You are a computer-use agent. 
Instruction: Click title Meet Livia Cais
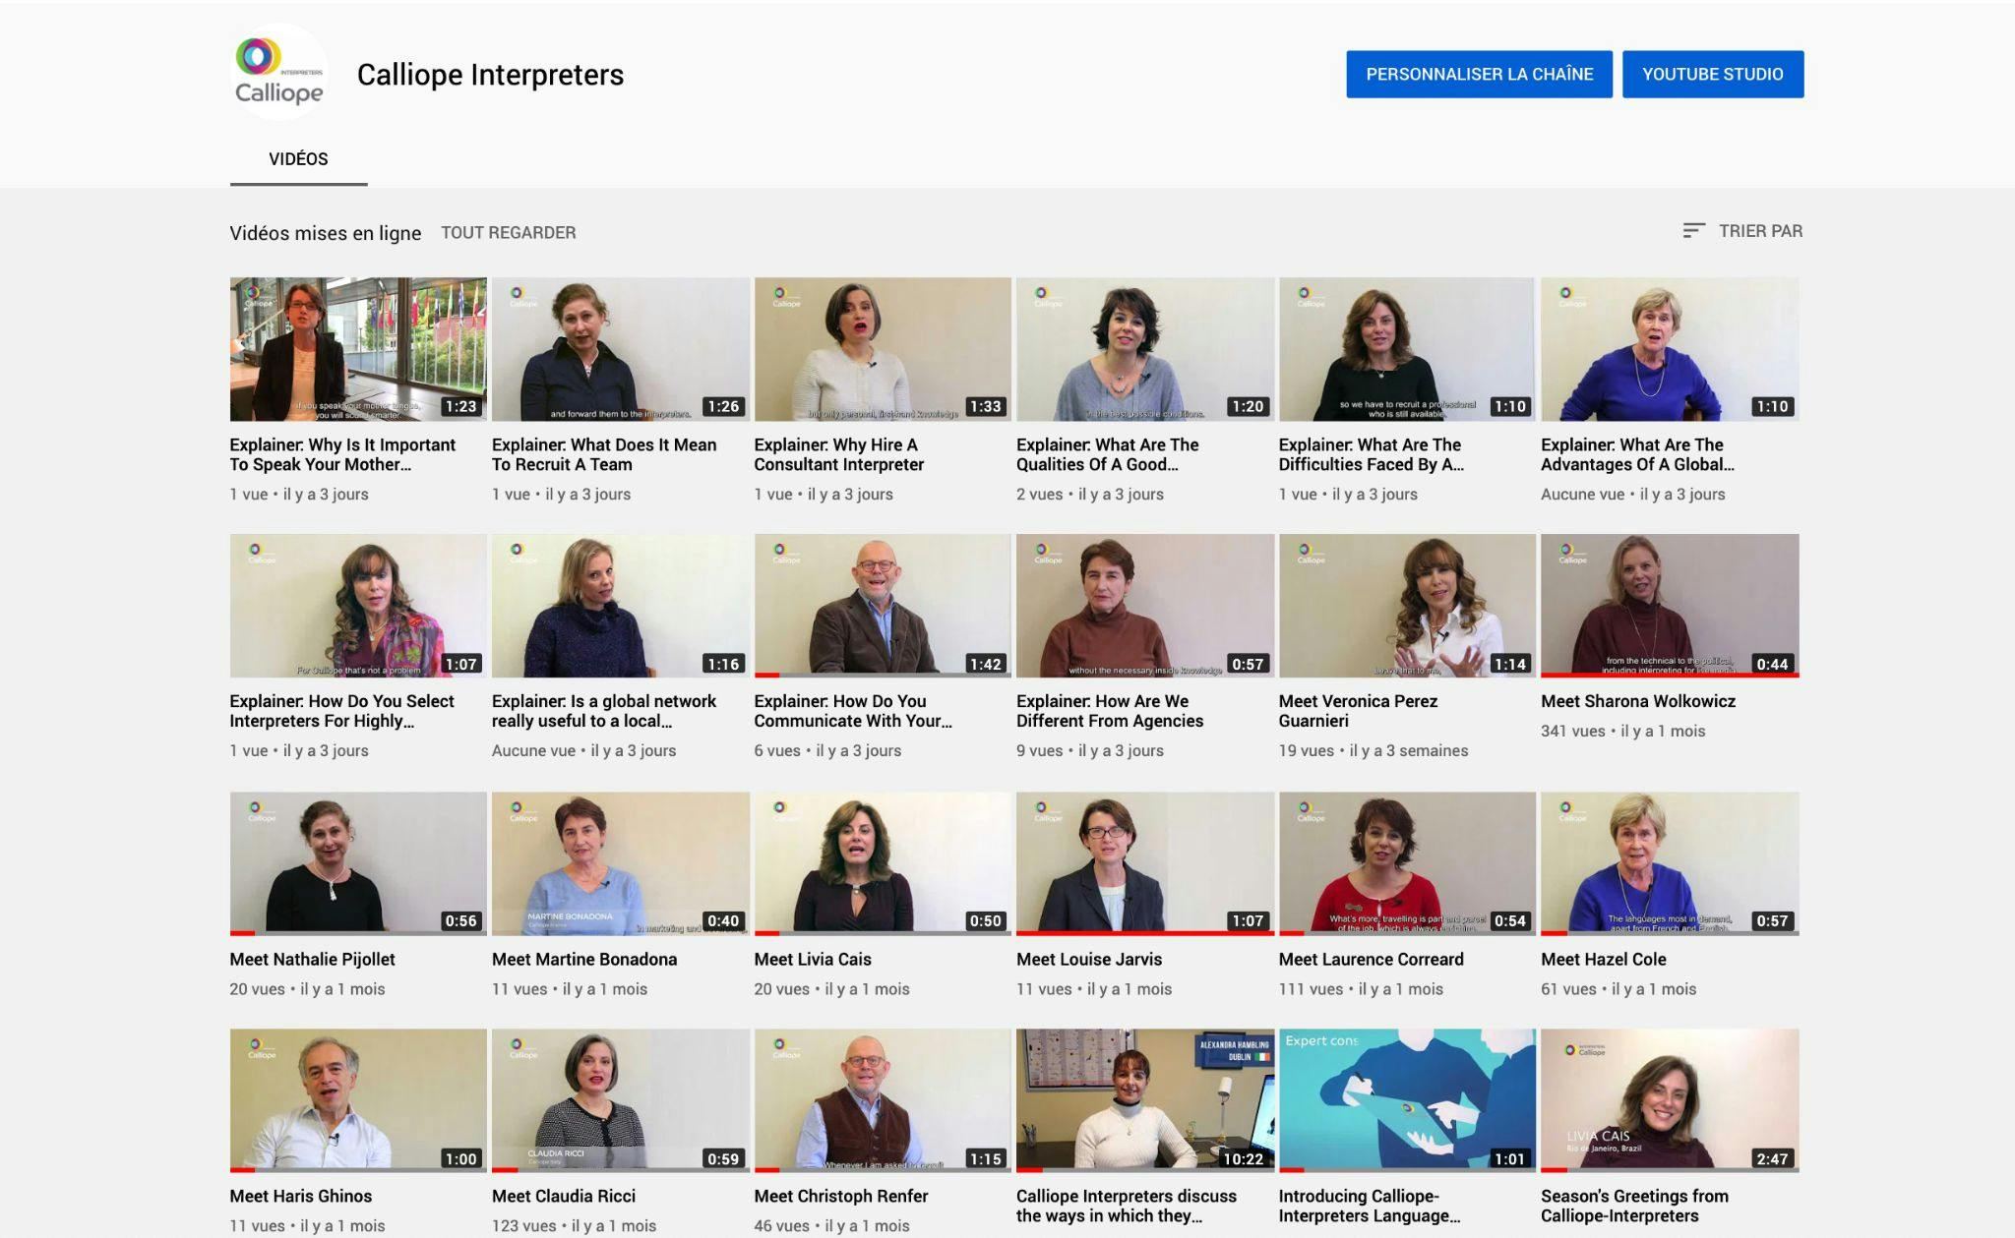click(x=813, y=959)
